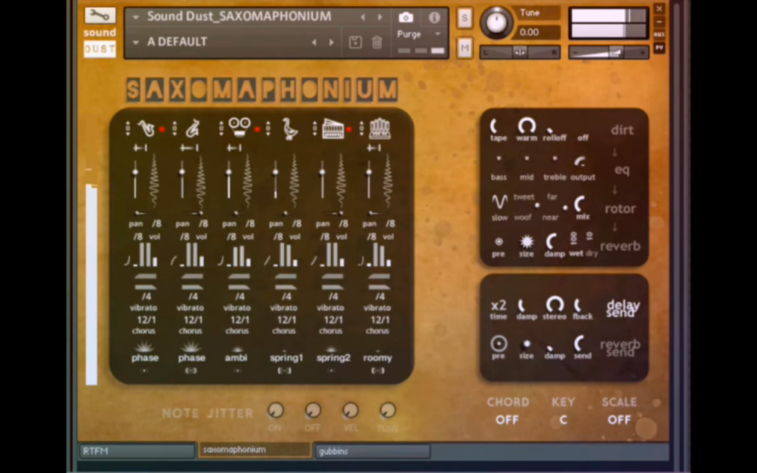Open the info icon in header
Screen dimensions: 757x473
(x=434, y=18)
